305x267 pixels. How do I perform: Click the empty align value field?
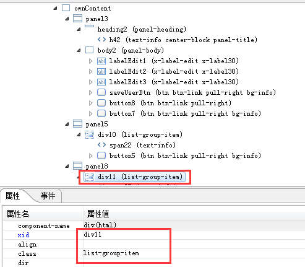[x=194, y=244]
